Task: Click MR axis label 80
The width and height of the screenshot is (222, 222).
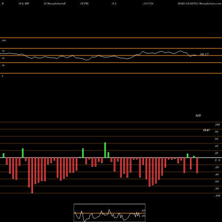Action: 217,132
